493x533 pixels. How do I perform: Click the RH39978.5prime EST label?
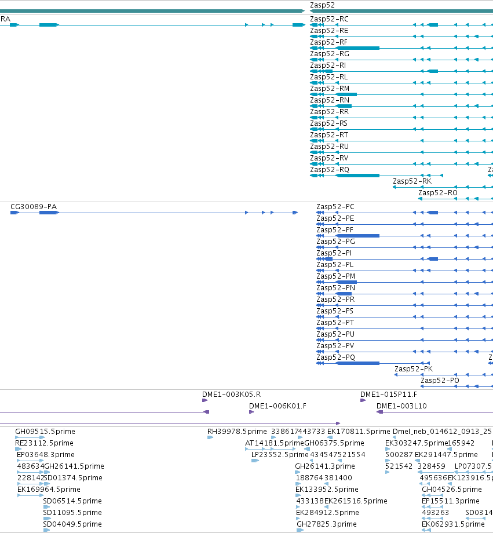[237, 432]
